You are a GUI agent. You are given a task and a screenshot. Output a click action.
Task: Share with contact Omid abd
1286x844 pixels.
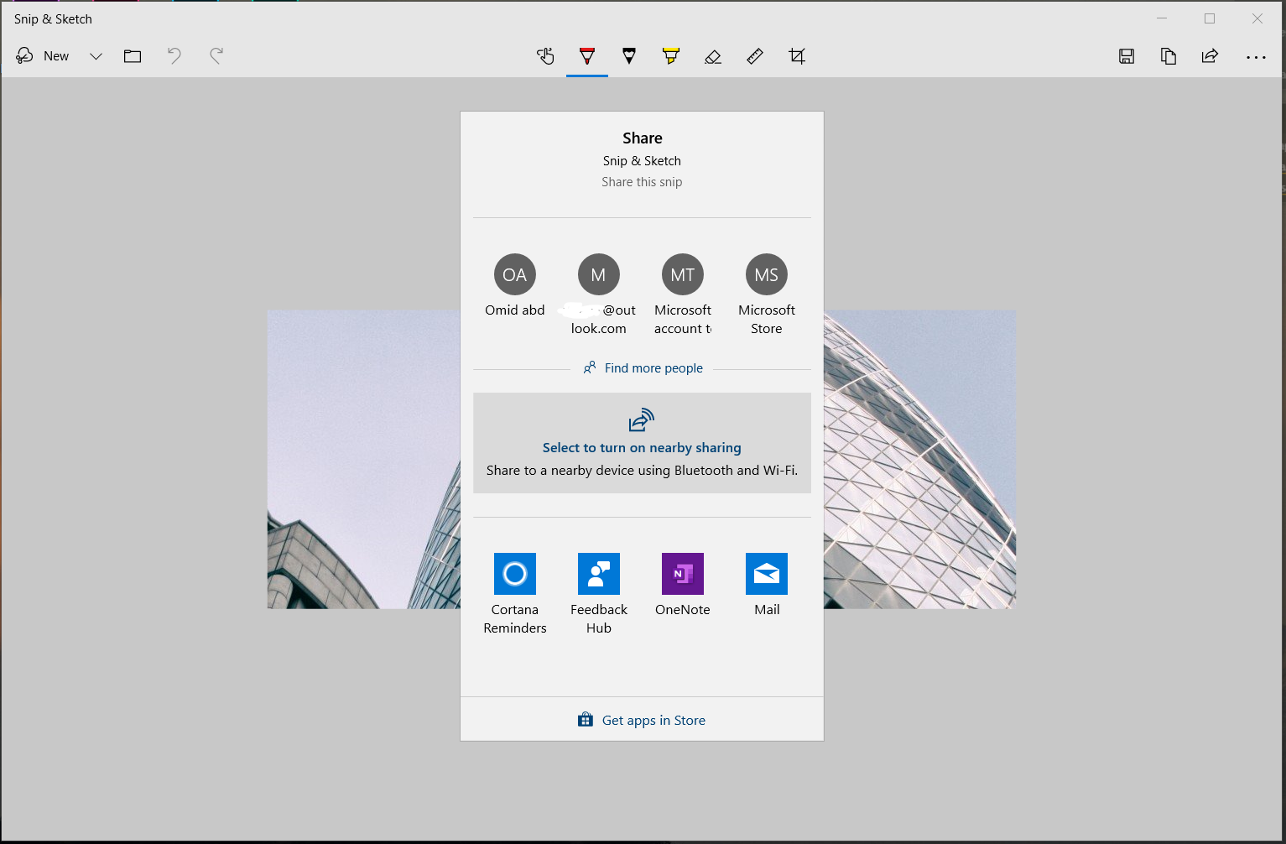515,286
